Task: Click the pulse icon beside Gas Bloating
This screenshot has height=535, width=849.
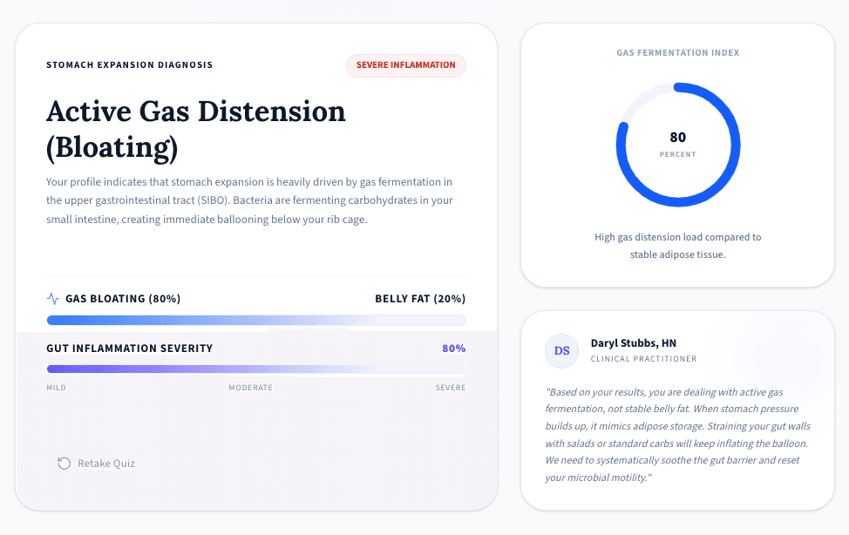Action: (x=52, y=298)
